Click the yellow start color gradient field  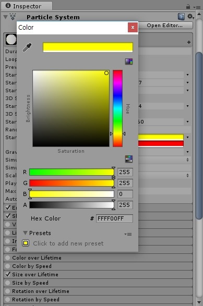tap(161, 137)
